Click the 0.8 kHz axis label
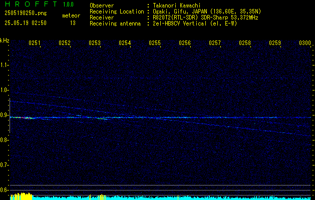Screen dimensions: 315x200 (x=4, y=140)
